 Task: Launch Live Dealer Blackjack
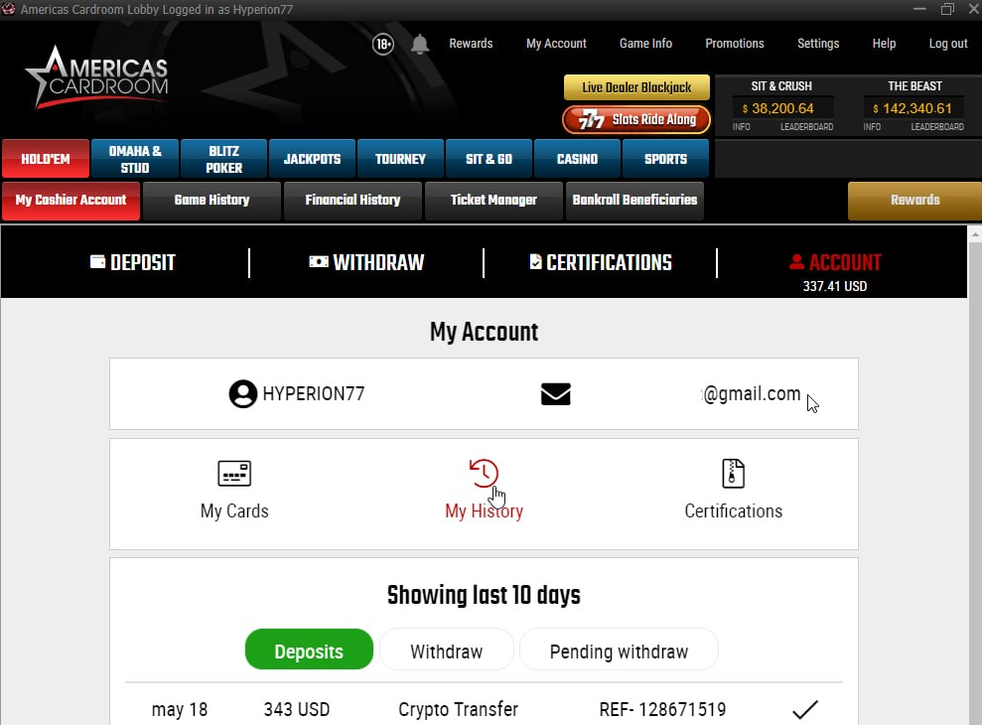pos(636,87)
